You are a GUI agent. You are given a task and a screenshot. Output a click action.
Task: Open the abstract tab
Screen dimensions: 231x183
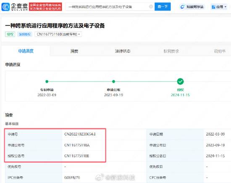74,51
